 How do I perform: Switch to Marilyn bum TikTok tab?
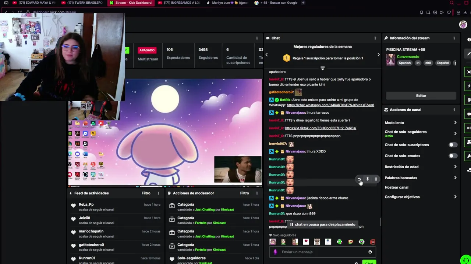[227, 3]
